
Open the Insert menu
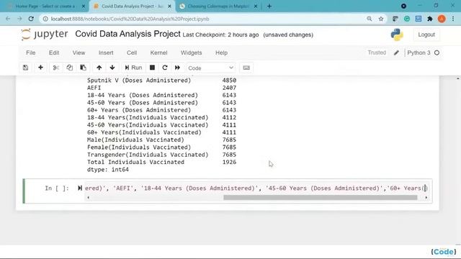pyautogui.click(x=106, y=53)
